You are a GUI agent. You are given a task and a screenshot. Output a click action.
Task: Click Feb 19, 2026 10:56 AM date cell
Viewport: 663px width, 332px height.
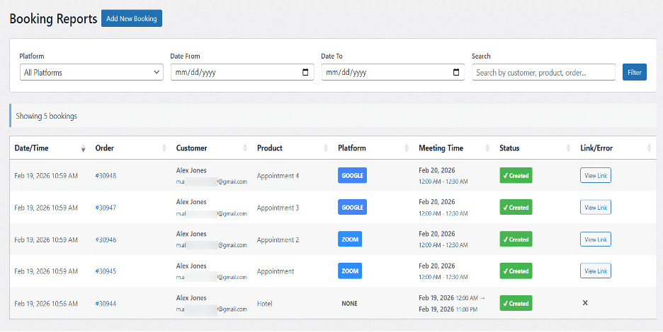pyautogui.click(x=46, y=303)
